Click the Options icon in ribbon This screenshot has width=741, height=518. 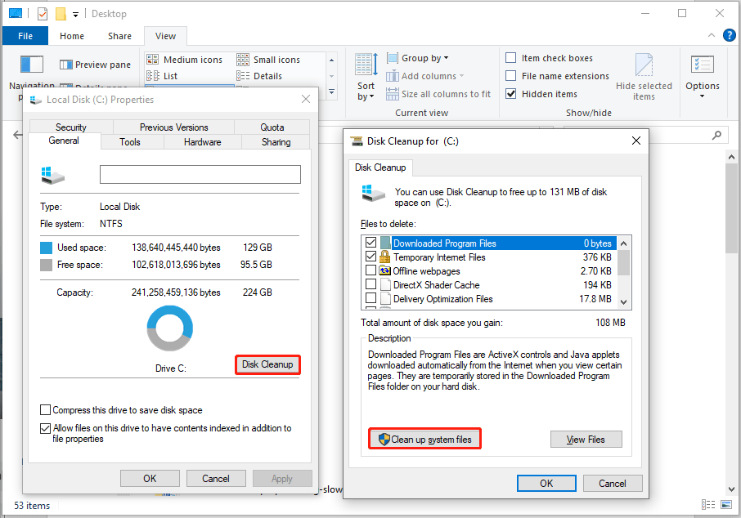coord(703,65)
